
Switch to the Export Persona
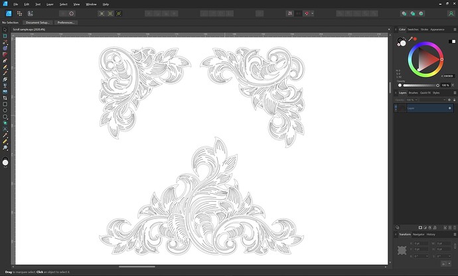click(30, 13)
